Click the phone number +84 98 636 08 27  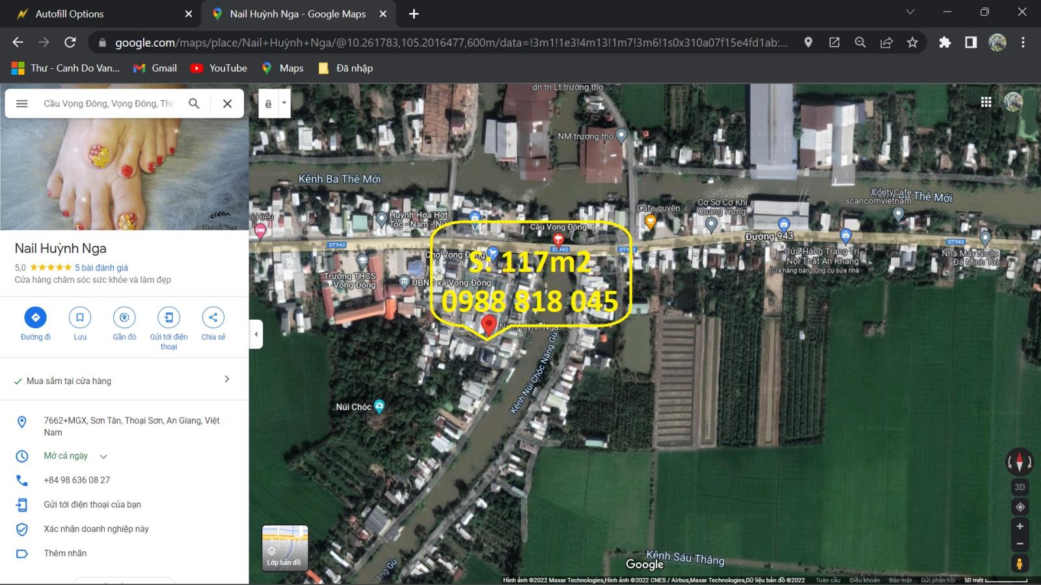click(x=77, y=480)
